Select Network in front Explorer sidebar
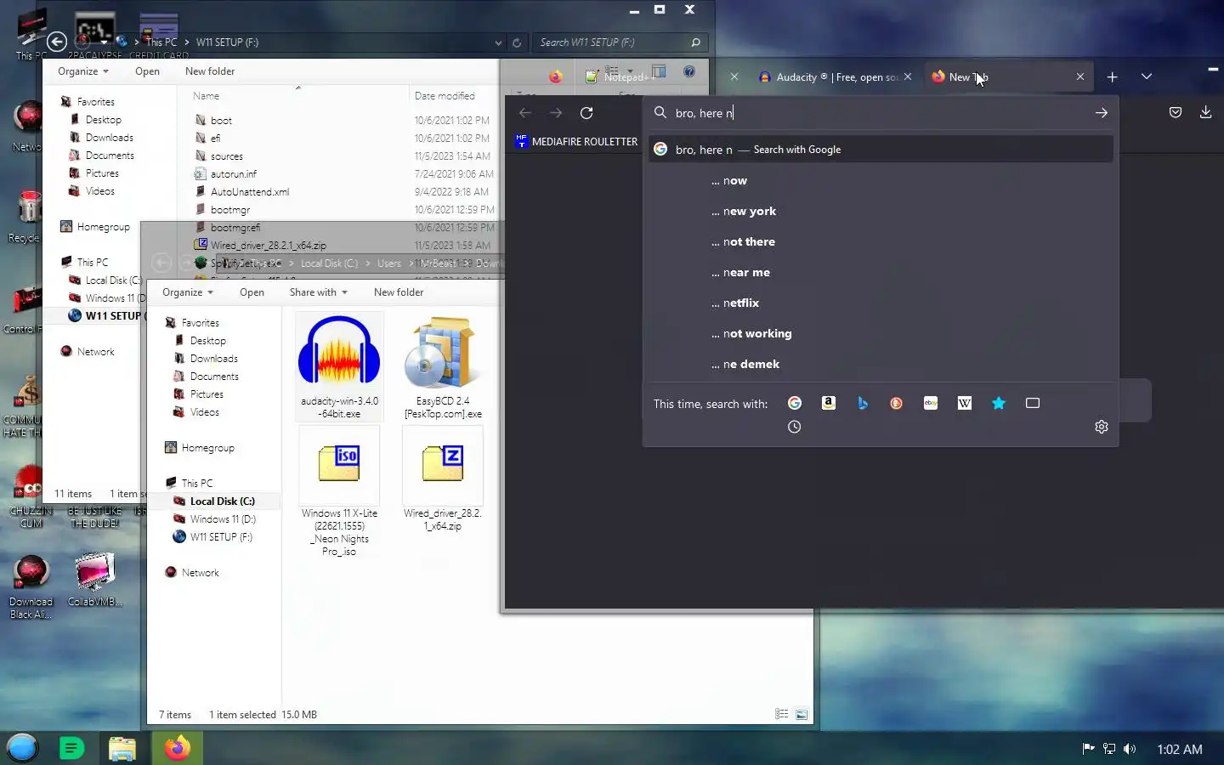 coord(192,573)
